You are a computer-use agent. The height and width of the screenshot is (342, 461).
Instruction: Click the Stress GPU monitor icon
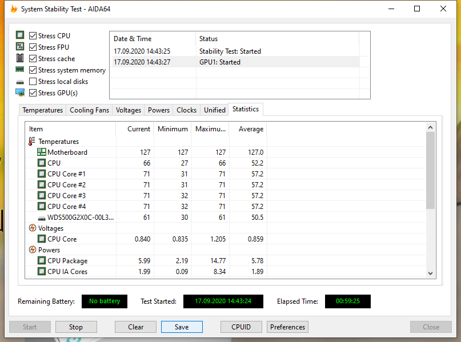(20, 92)
